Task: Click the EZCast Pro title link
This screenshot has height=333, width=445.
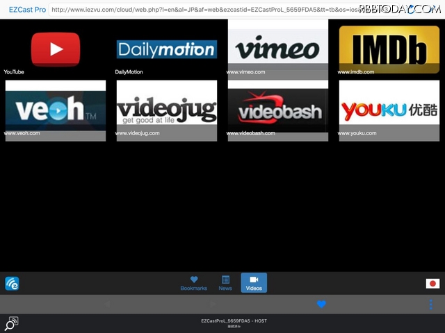Action: [x=27, y=10]
